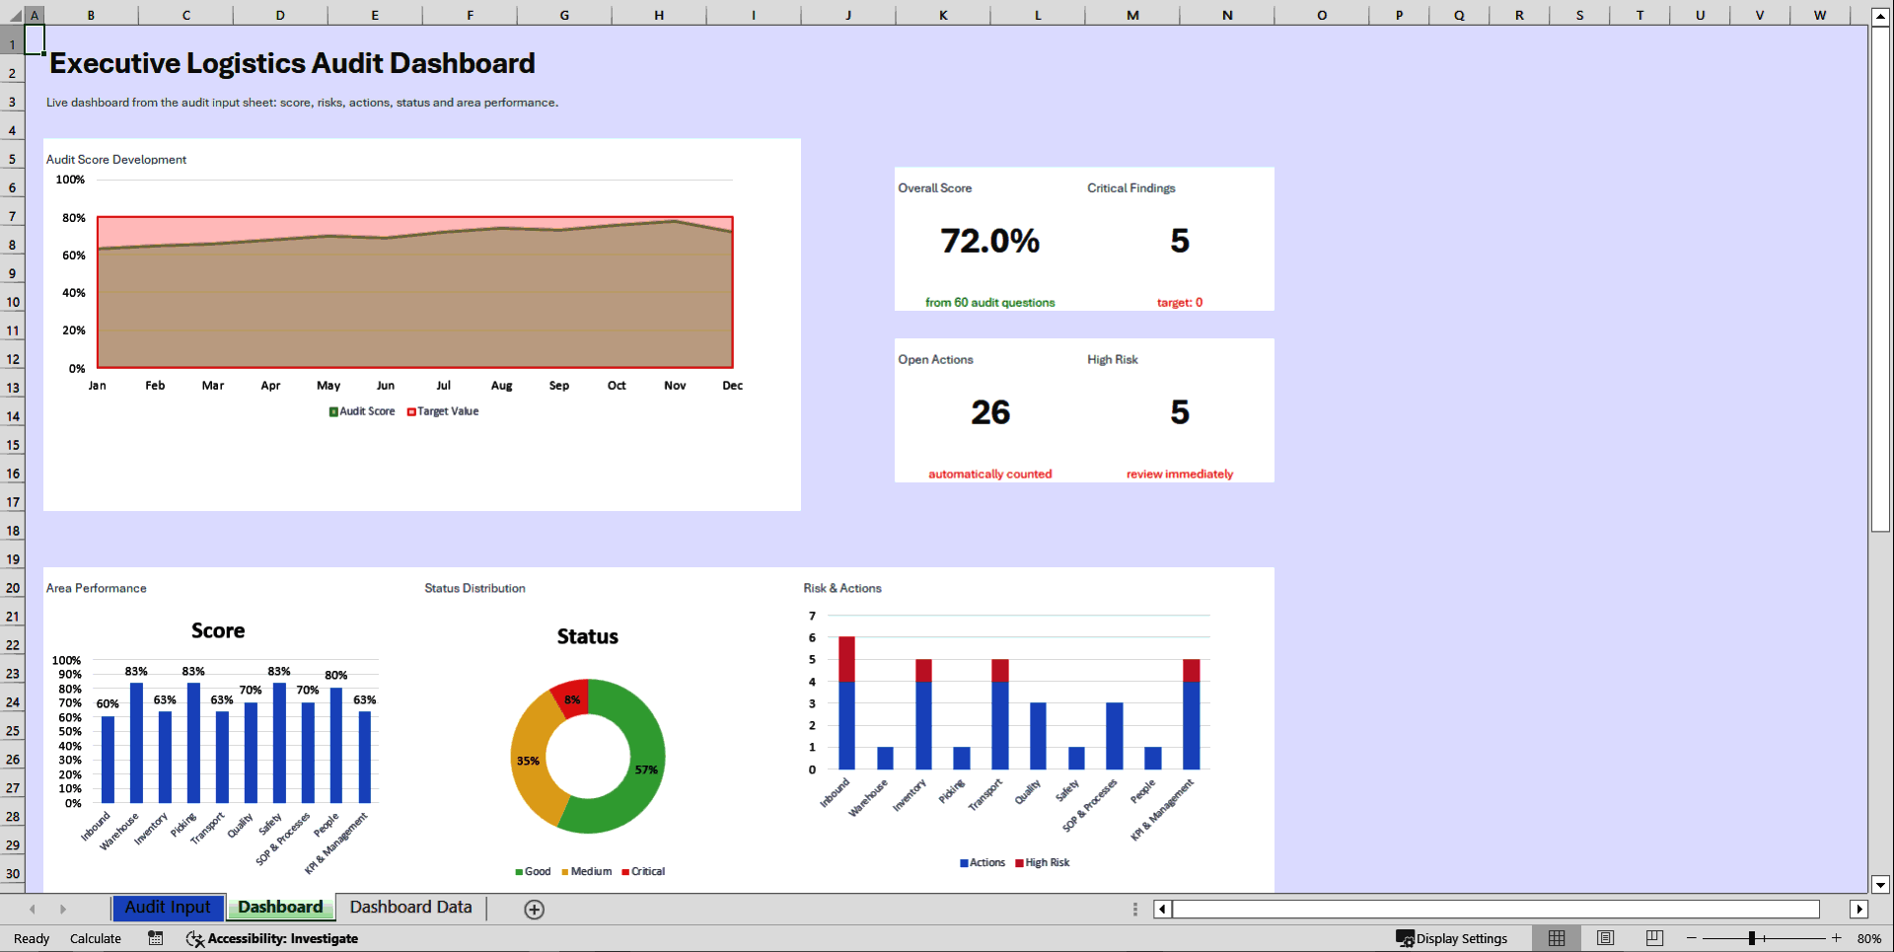Select column B header
The width and height of the screenshot is (1894, 952).
[91, 16]
